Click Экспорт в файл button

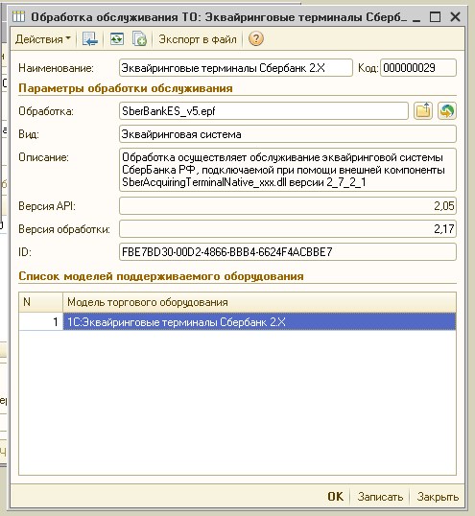click(x=198, y=39)
